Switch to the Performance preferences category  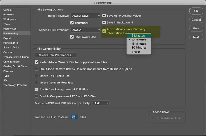tap(11, 43)
